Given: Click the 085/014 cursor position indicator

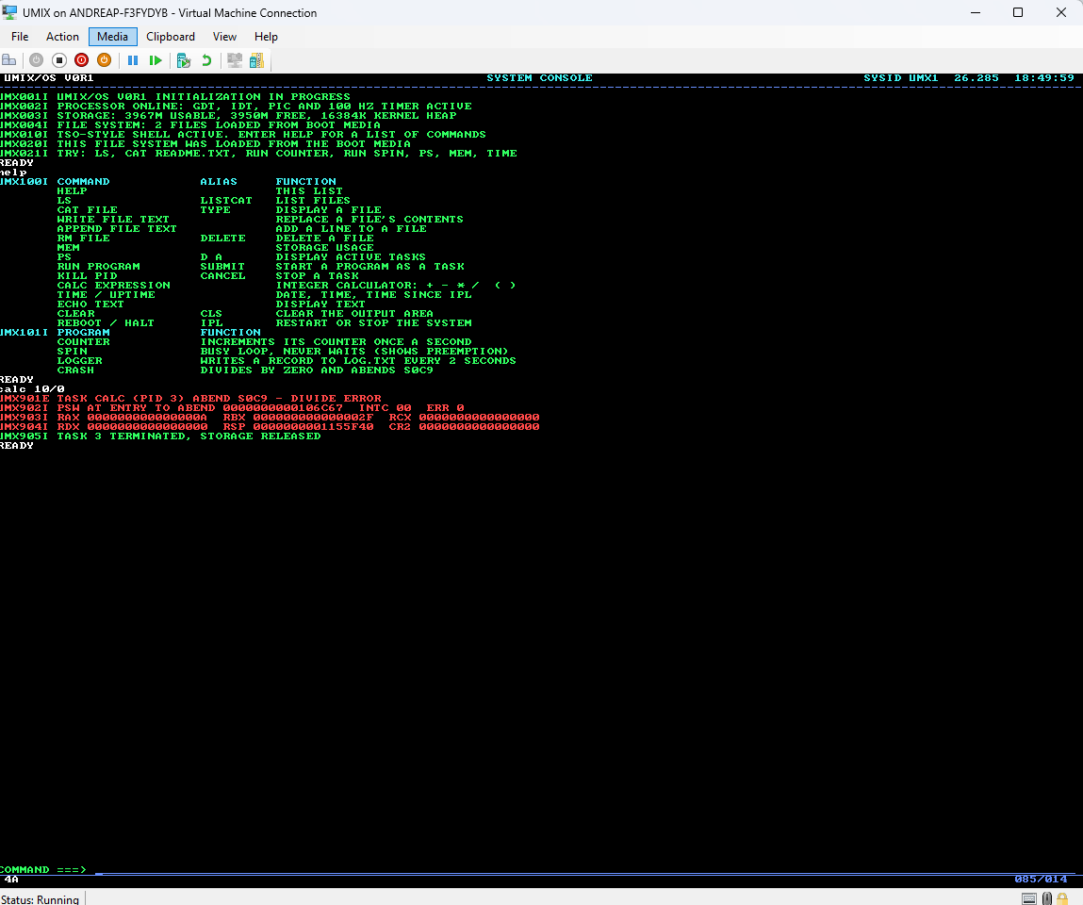Looking at the screenshot, I should [1041, 880].
